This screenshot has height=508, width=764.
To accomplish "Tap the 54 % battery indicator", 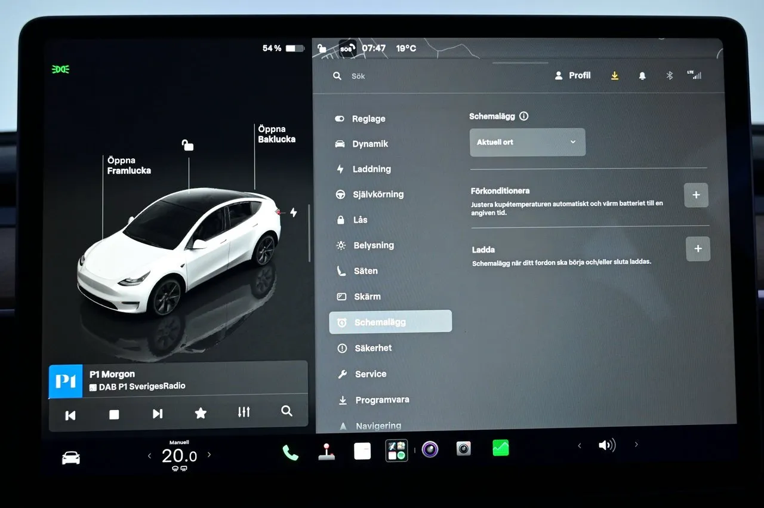I will tap(284, 48).
